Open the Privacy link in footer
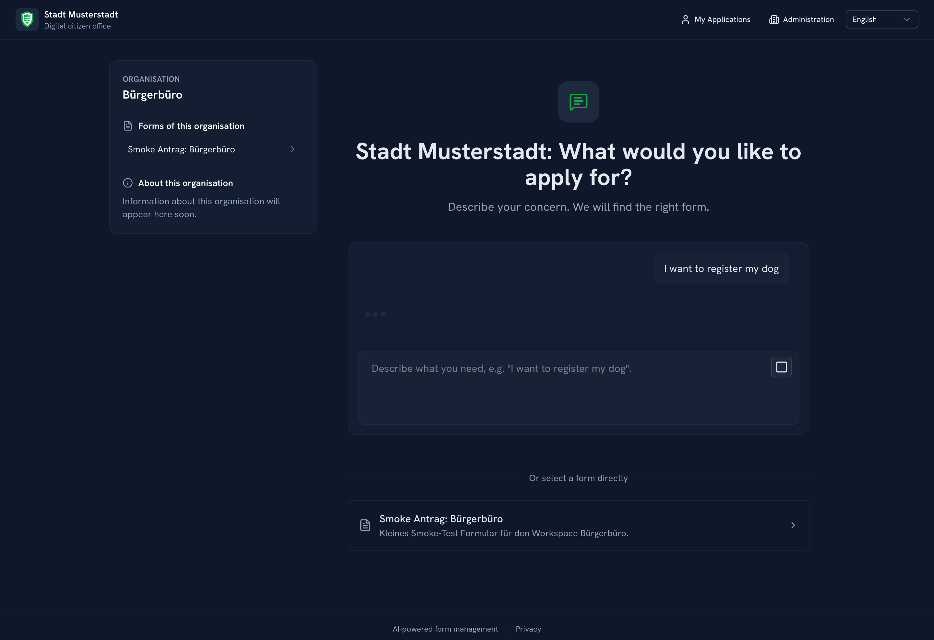Image resolution: width=934 pixels, height=640 pixels. click(x=528, y=629)
